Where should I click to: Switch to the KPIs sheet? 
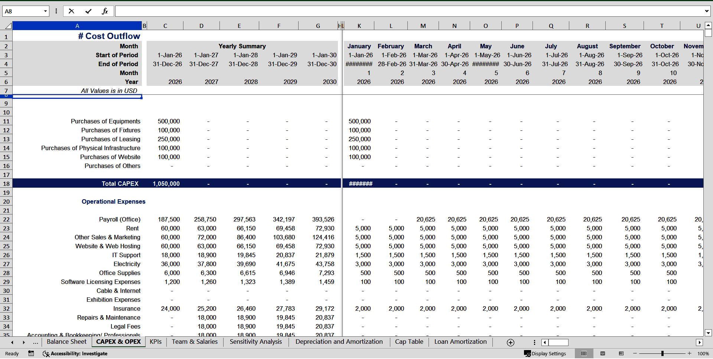[156, 342]
